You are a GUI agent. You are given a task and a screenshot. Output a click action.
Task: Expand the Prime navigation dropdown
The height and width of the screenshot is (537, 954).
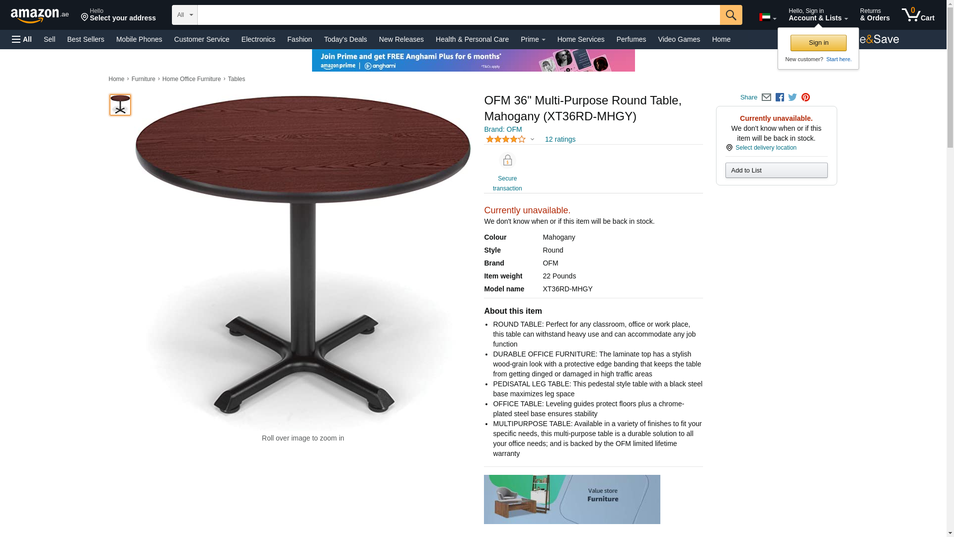tap(533, 39)
